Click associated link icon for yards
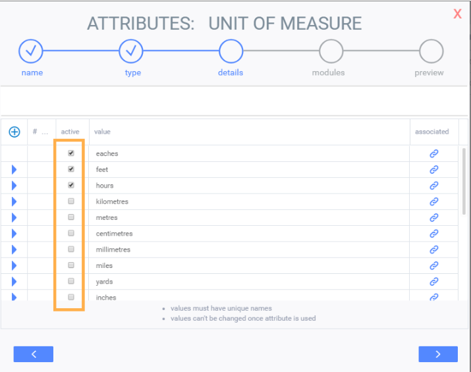 tap(434, 281)
